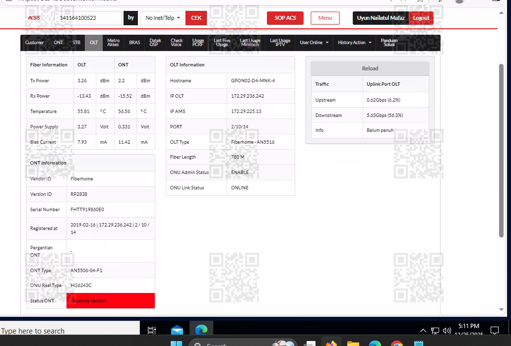
Task: Click ONT Bias Current value 11.42
Action: click(124, 142)
